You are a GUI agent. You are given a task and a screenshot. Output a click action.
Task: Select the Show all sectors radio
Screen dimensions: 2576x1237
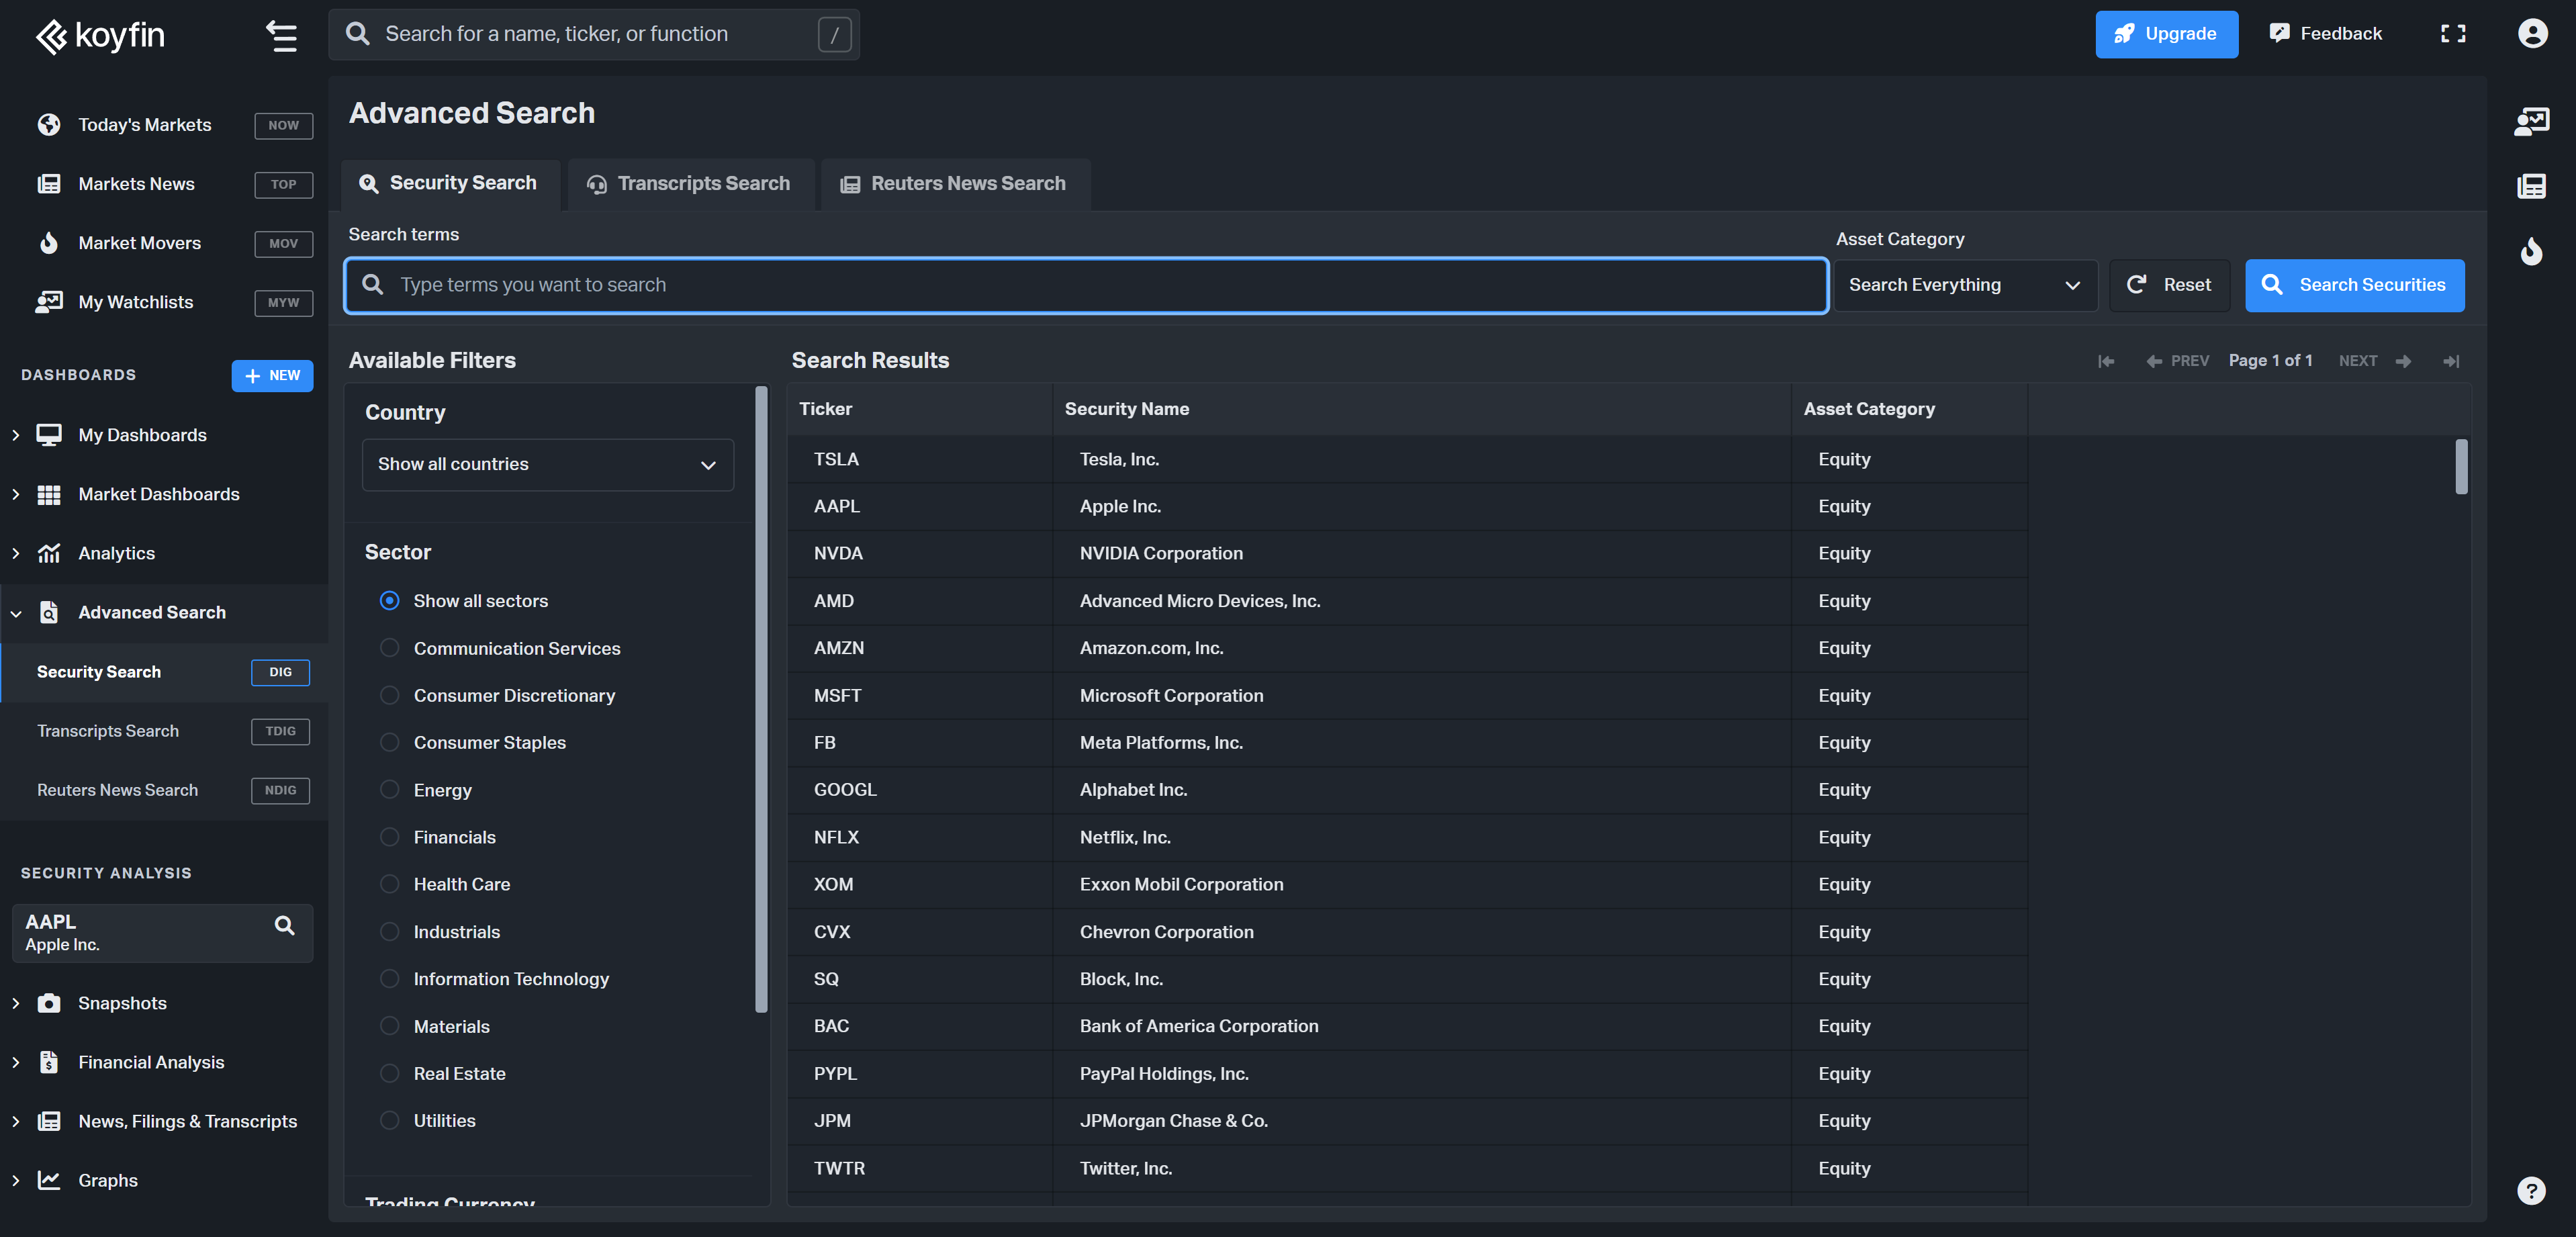tap(389, 601)
